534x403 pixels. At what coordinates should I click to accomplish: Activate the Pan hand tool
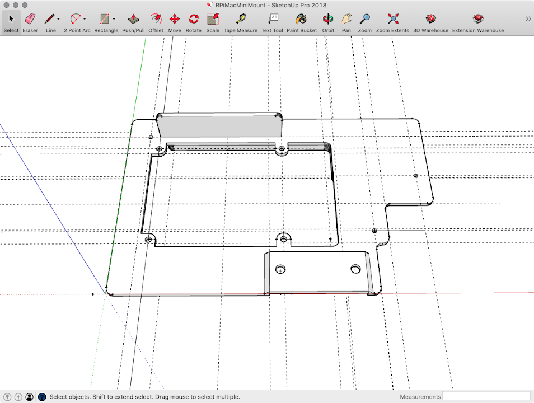(x=346, y=22)
